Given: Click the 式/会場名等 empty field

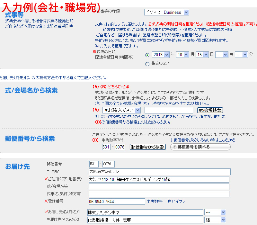Looking at the screenshot, I should click(x=159, y=187).
